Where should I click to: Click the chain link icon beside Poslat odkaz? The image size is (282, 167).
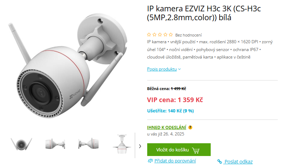(220, 161)
